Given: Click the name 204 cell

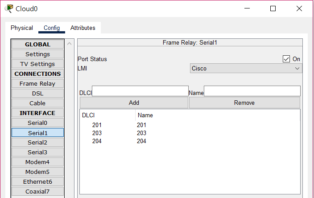Looking at the screenshot, I should coord(141,141).
